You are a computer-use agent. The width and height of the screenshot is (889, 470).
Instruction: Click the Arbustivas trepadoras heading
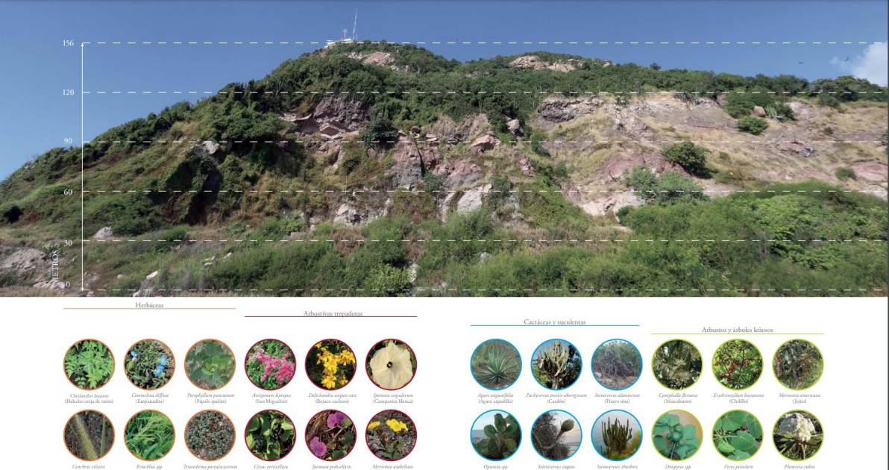[x=332, y=313]
